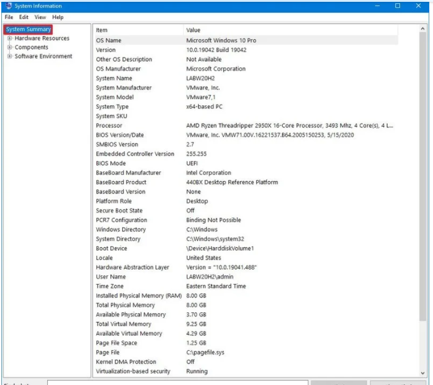The image size is (433, 385).
Task: Expand the Components node
Action: 10,47
